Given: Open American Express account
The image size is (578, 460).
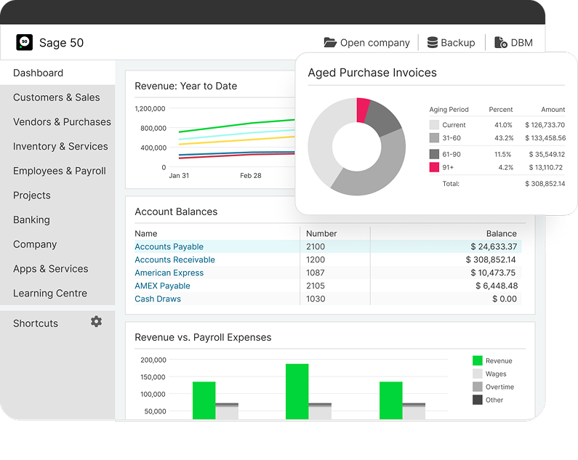Looking at the screenshot, I should point(169,273).
